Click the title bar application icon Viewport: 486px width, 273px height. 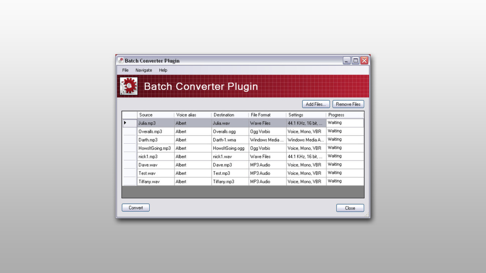tap(121, 61)
